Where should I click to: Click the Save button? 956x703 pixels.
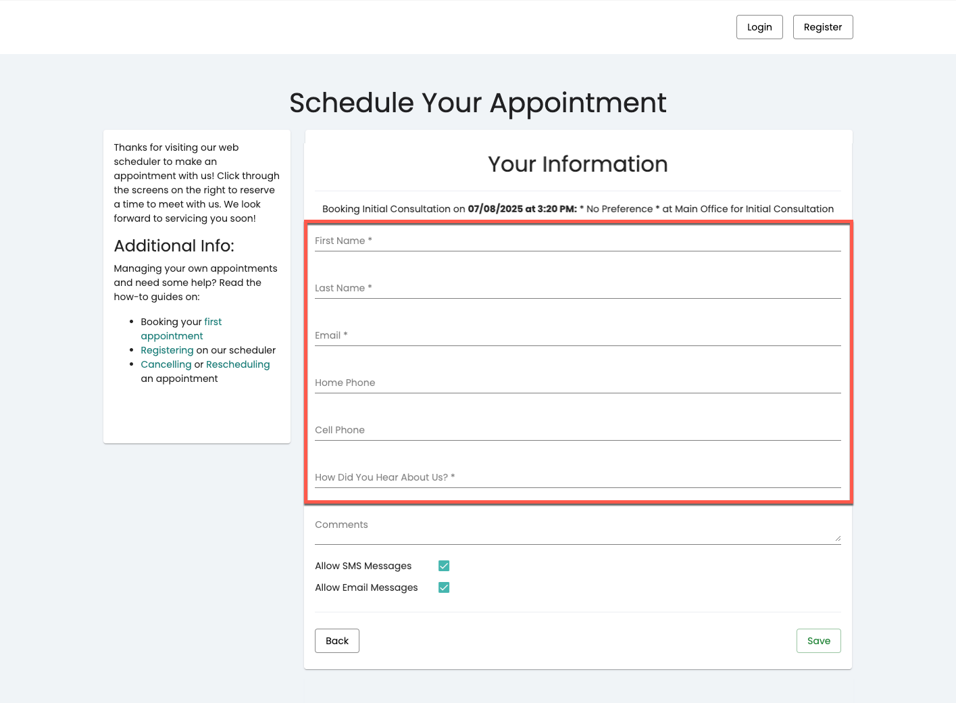818,640
